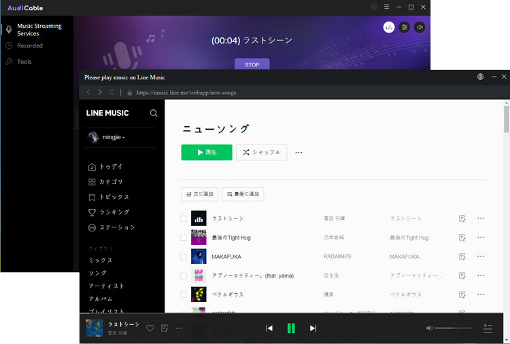Screen dimensions: 510x344
Task: Open the LINE MUSIC search icon
Action: coord(154,113)
